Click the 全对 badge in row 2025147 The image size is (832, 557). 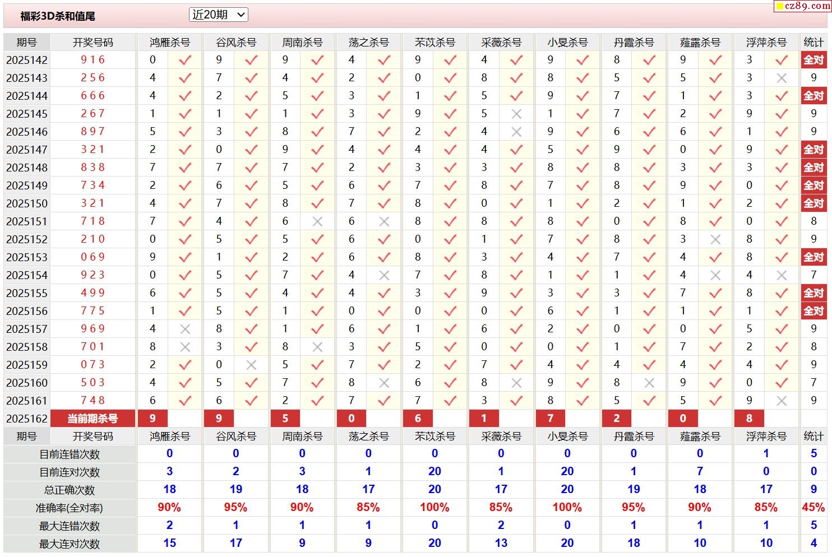(813, 150)
